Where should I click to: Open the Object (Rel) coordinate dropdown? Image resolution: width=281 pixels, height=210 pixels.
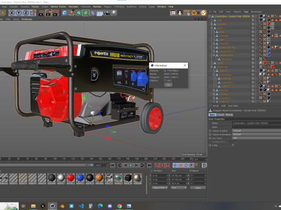[160, 188]
